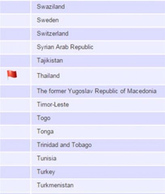This screenshot has width=165, height=194.
Task: Open The former Yugoslav Republic of Macedonia
Action: click(x=97, y=91)
